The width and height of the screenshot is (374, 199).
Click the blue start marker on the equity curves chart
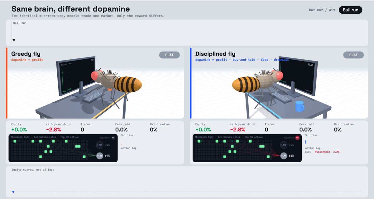(13, 192)
